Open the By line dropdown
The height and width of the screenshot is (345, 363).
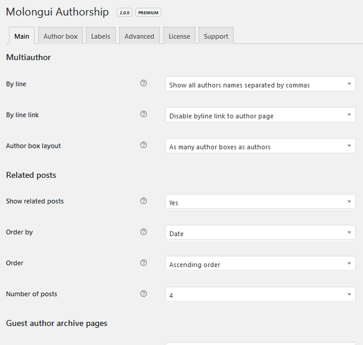(x=260, y=84)
